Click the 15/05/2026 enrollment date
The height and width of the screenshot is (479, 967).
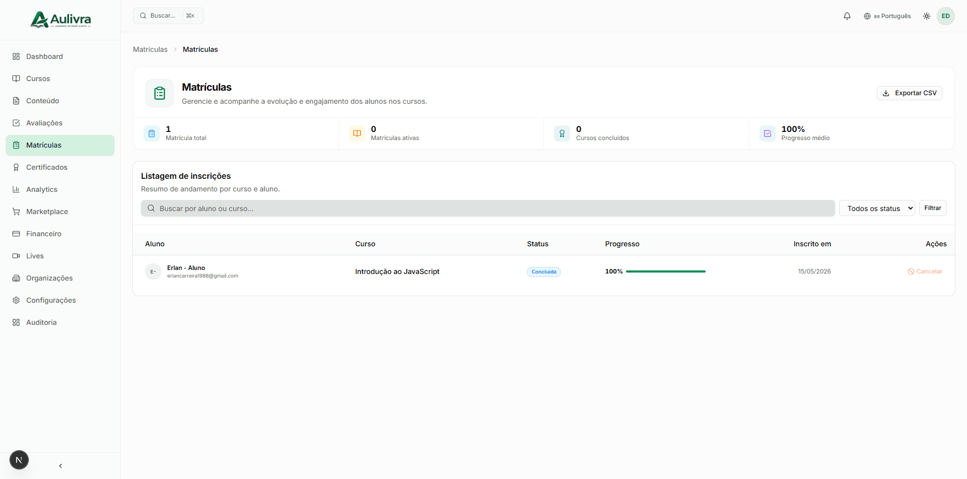click(814, 271)
